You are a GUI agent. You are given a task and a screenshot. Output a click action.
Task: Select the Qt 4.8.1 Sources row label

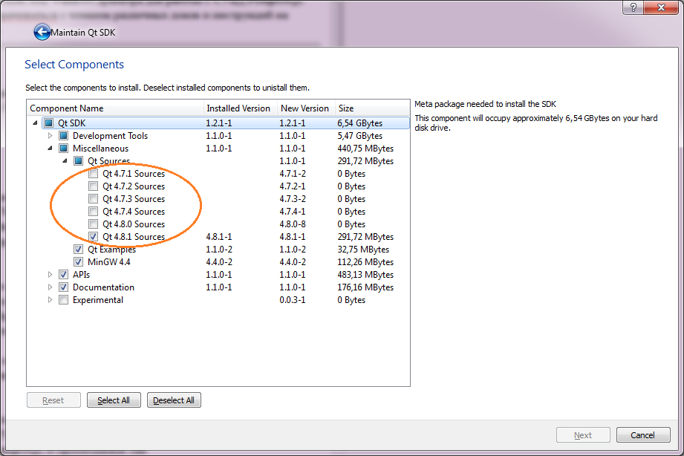click(x=134, y=237)
